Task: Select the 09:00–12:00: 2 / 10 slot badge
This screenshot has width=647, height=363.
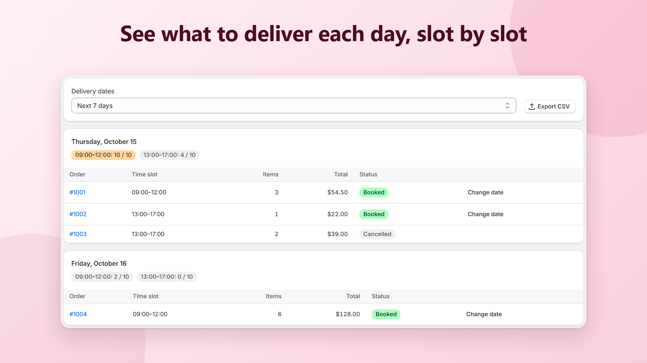Action: click(102, 277)
